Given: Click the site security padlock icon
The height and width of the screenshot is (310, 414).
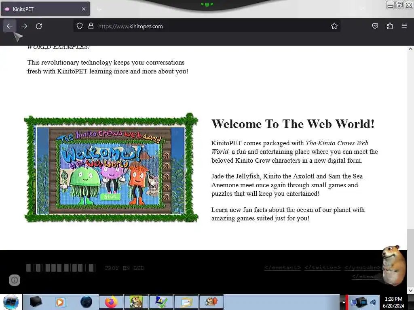Looking at the screenshot, I should (91, 26).
